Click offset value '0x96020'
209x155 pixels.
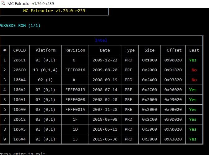[173, 90]
